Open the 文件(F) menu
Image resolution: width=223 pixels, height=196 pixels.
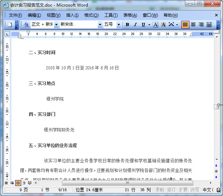click(x=15, y=15)
